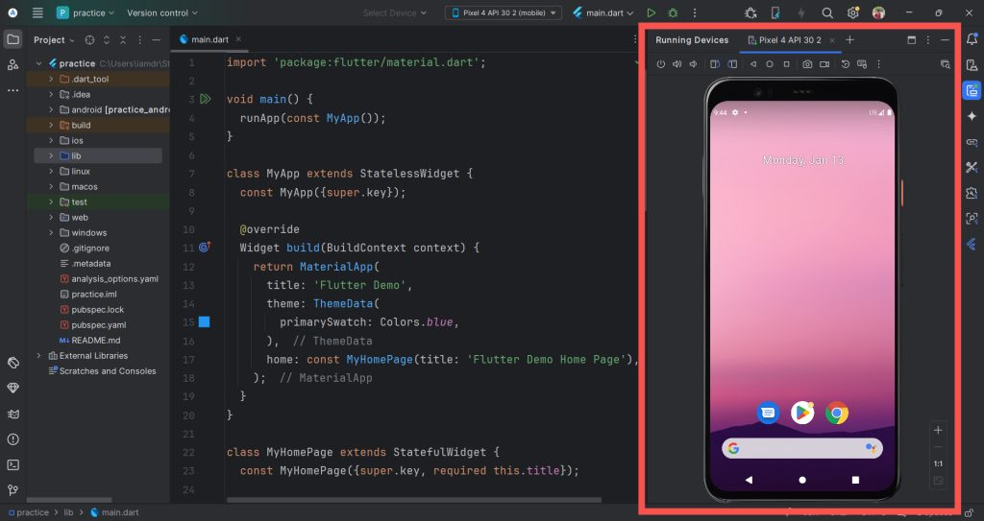Toggle the Running Devices tool window button
The image size is (984, 521).
pos(972,90)
